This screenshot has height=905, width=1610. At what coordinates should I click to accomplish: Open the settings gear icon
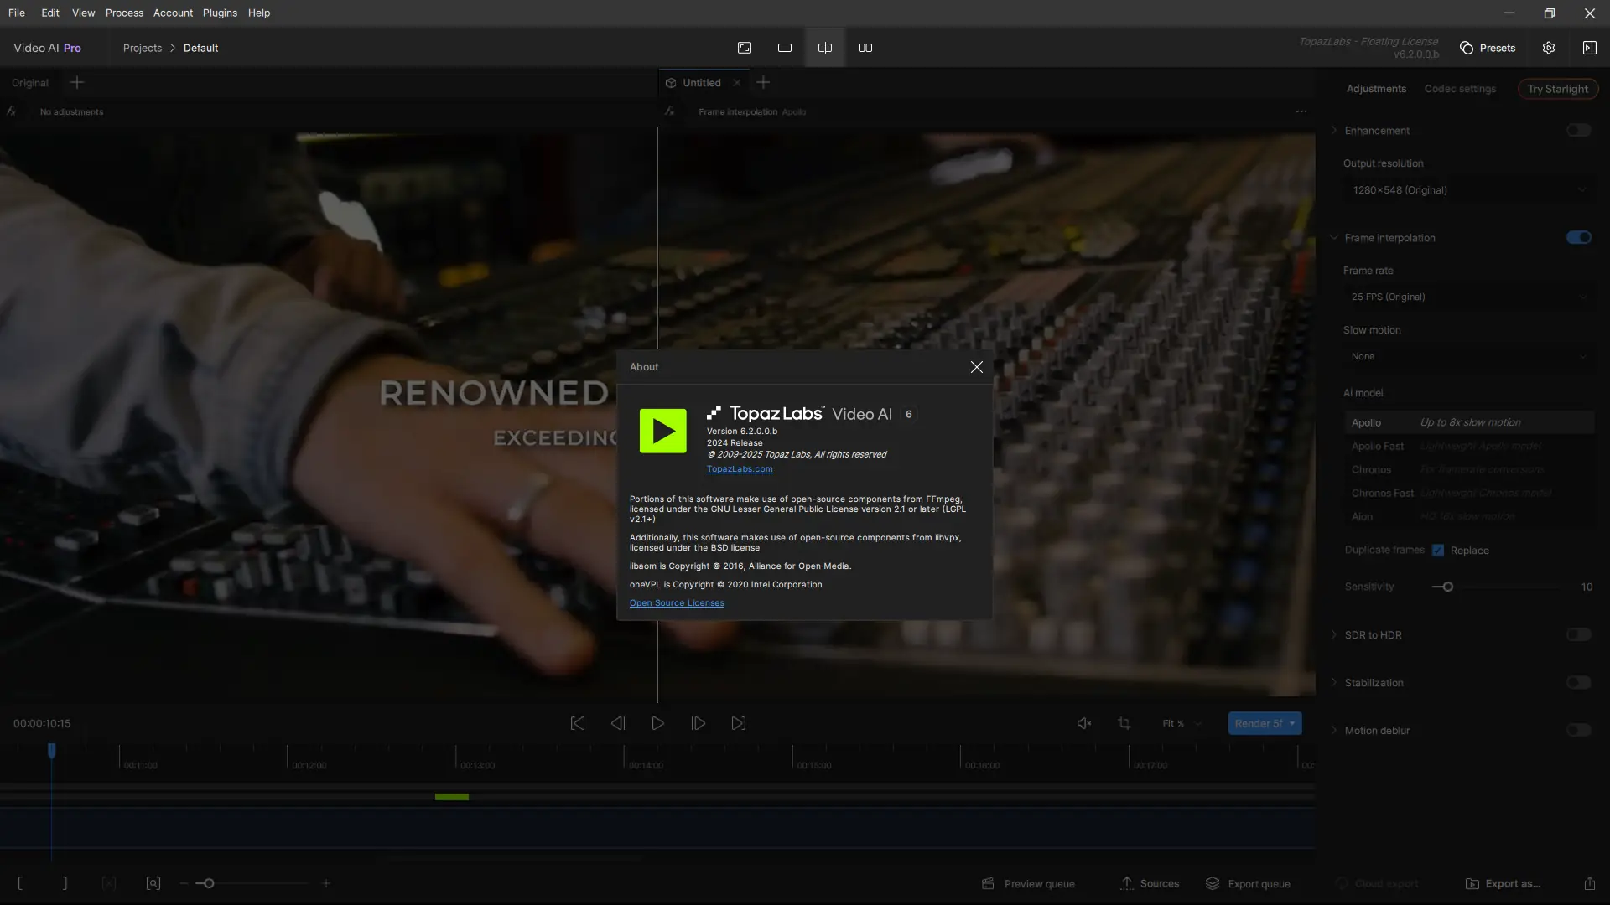click(x=1548, y=48)
